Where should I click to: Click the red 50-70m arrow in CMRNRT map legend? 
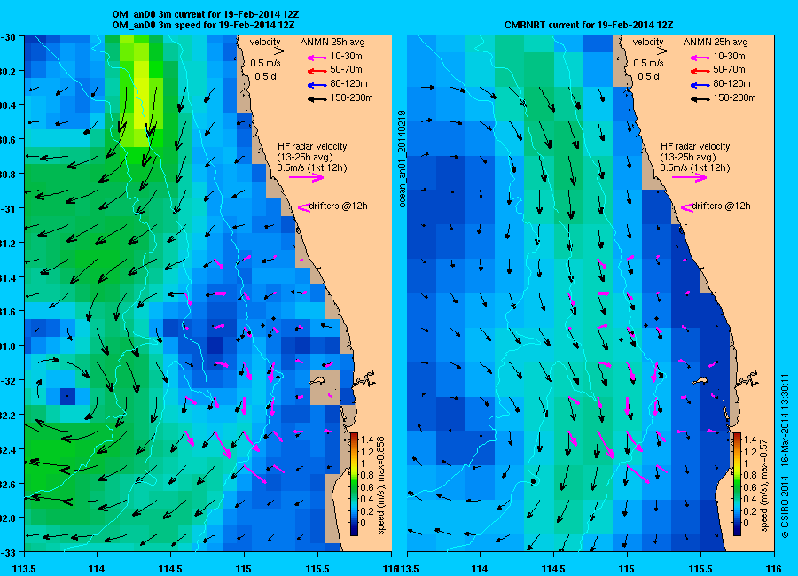pyautogui.click(x=700, y=71)
